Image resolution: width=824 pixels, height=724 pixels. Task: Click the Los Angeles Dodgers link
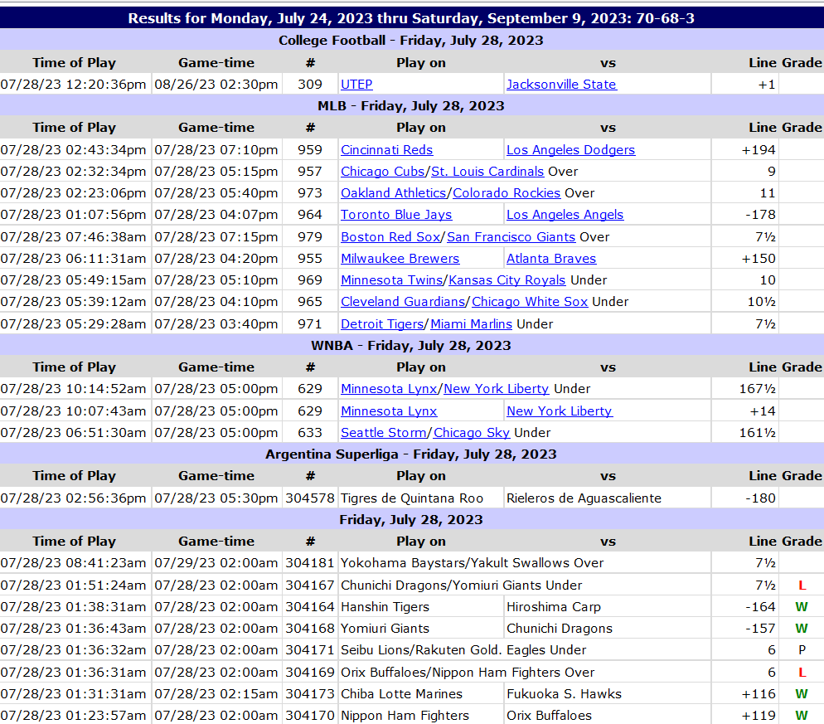pos(570,150)
